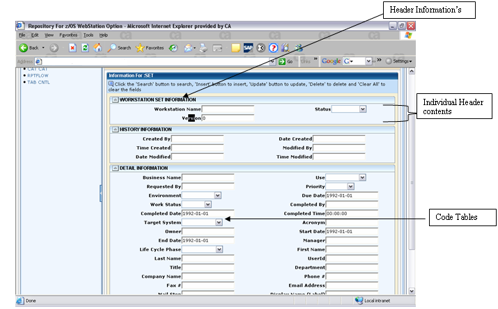Click the Company Name field
498x309 pixels.
point(208,276)
